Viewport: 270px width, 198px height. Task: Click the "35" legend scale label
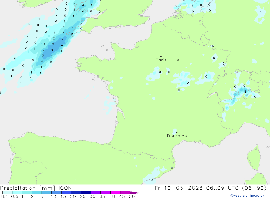pos(102,196)
